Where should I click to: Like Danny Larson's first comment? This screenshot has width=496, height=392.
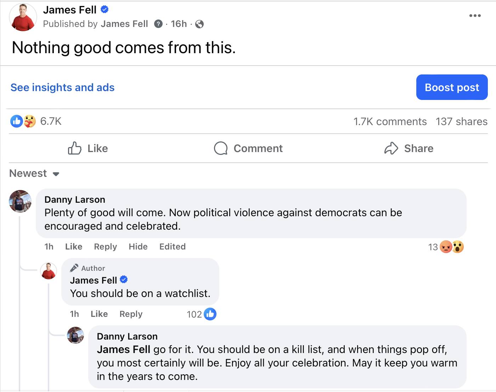coord(73,247)
